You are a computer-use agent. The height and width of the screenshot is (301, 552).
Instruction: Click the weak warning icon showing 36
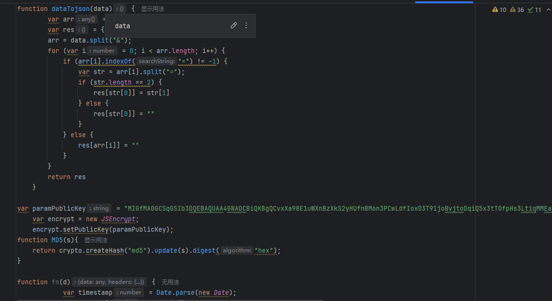coord(516,10)
